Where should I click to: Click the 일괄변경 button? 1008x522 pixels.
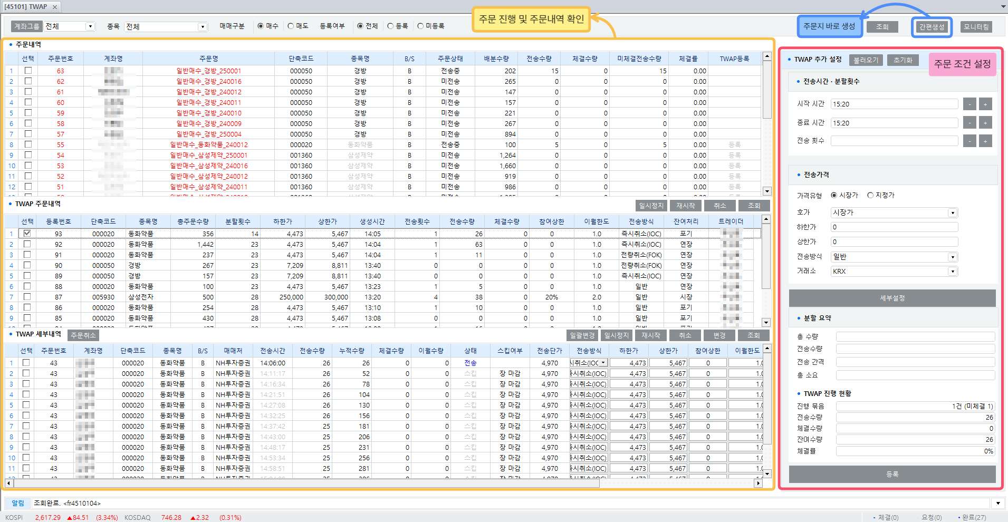click(x=582, y=335)
